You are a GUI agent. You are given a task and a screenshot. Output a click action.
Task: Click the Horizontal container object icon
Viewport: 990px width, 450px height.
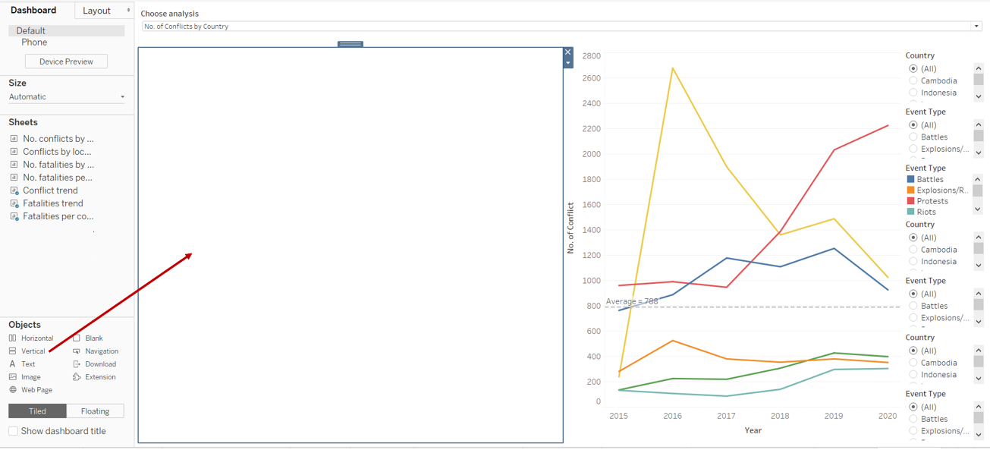point(13,338)
